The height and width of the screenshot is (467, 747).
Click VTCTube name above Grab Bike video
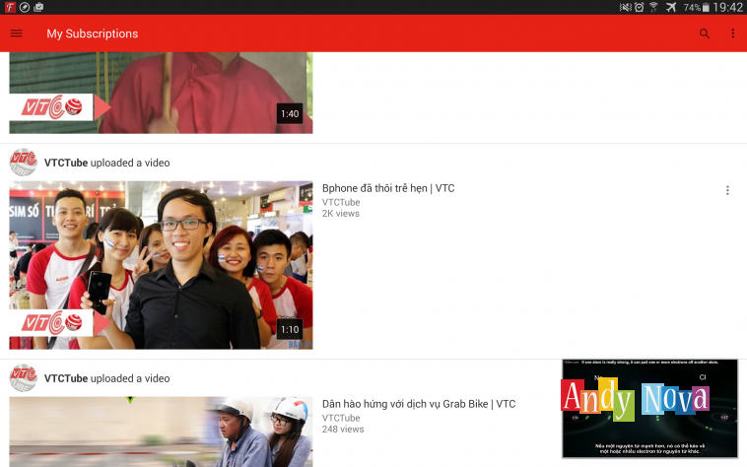(x=66, y=378)
